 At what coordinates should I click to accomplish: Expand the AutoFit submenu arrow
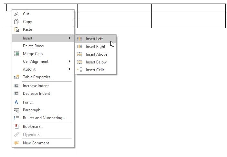[x=70, y=69]
